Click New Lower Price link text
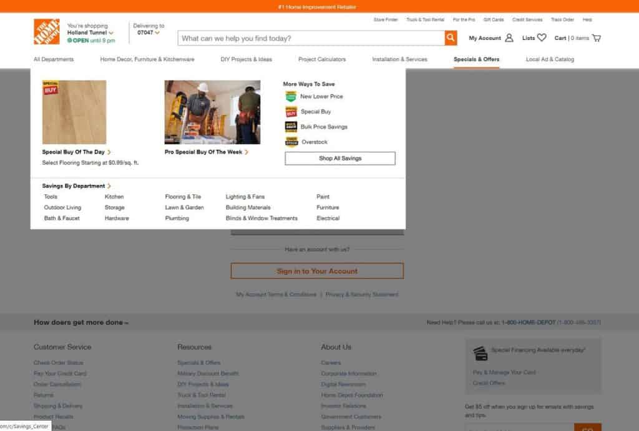The width and height of the screenshot is (639, 431). click(x=321, y=97)
